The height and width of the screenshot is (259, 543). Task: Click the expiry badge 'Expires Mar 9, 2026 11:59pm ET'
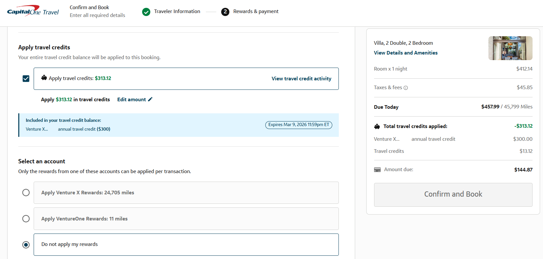[299, 125]
